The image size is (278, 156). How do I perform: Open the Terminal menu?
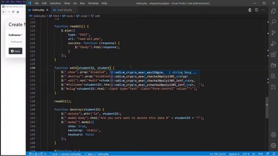(x=93, y=3)
